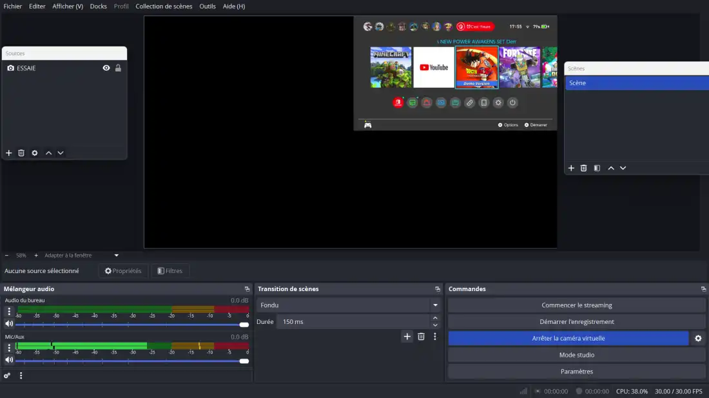Open the Collection de scènes menu
The height and width of the screenshot is (398, 709).
[164, 6]
